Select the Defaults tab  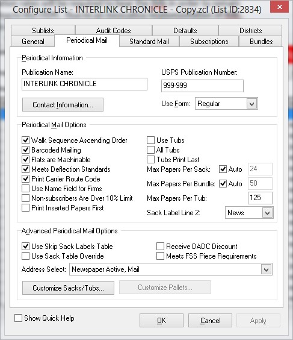point(185,30)
